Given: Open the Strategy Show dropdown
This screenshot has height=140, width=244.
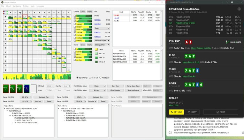Looking at the screenshot, I should (x=102, y=45).
